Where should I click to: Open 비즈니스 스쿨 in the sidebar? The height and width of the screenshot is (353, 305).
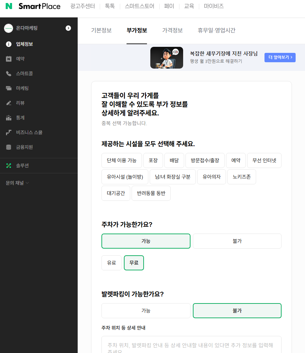tap(28, 132)
